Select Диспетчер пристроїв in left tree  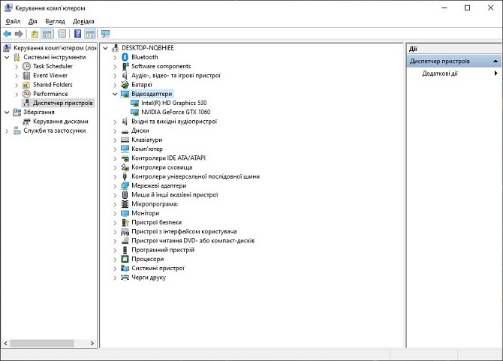(x=62, y=103)
